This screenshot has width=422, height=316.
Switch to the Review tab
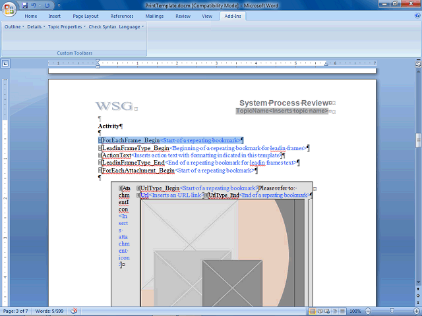tap(183, 16)
